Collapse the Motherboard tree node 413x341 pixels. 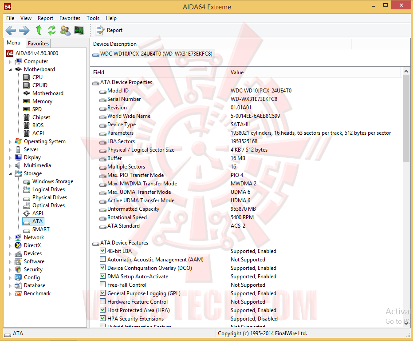pos(10,70)
